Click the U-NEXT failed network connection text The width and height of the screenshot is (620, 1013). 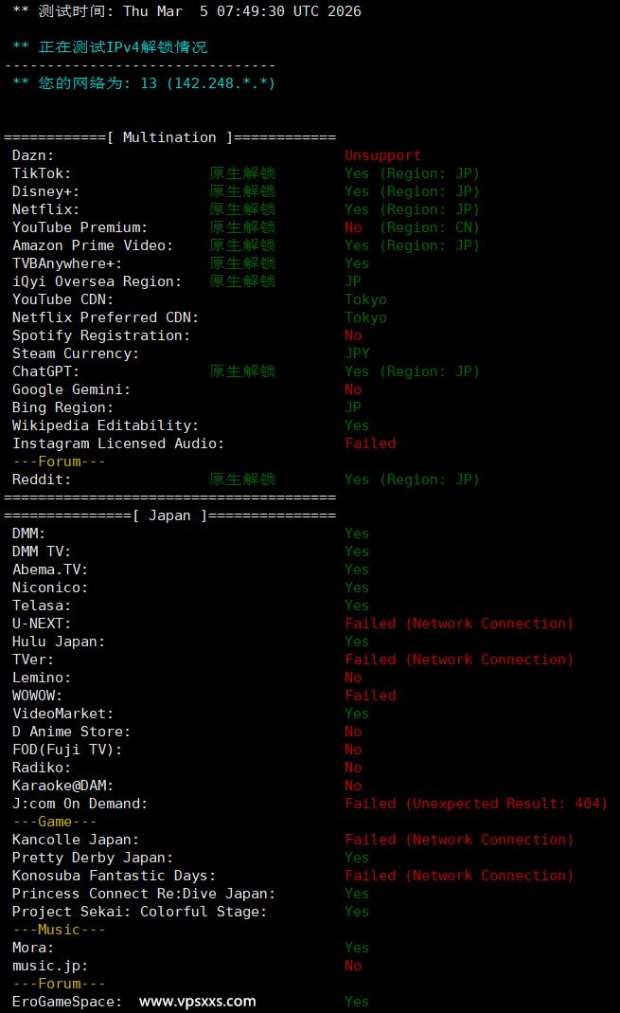tap(459, 624)
